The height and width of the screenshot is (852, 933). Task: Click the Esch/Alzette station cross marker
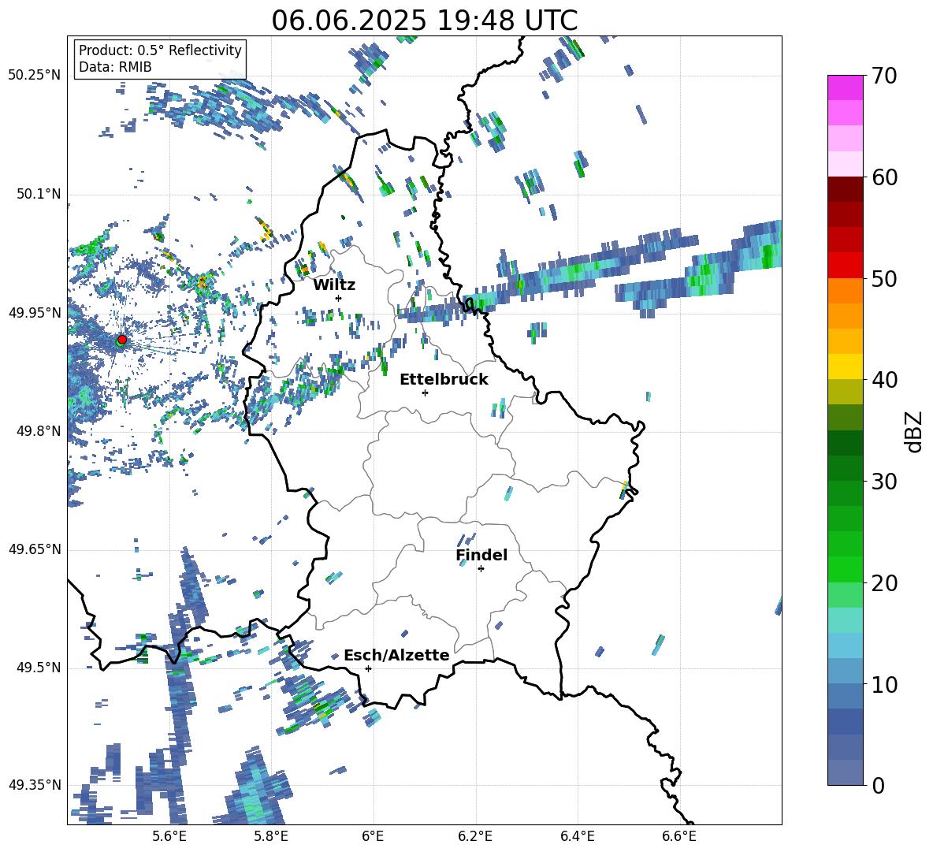(368, 668)
